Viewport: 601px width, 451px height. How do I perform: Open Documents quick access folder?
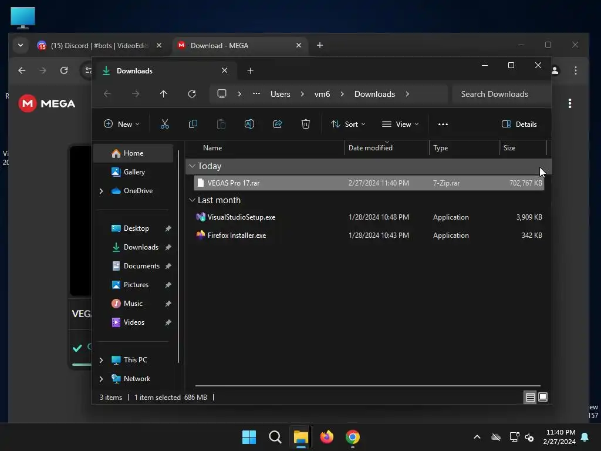pos(133,266)
